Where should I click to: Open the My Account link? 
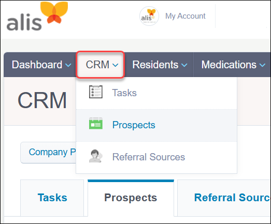coord(186,16)
